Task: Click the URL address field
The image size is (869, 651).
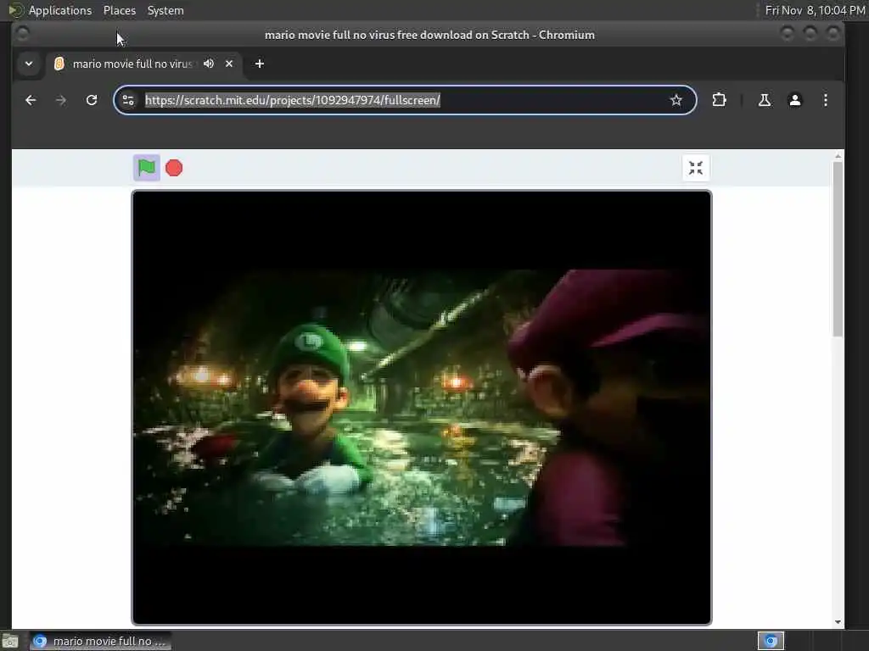Action: point(403,100)
